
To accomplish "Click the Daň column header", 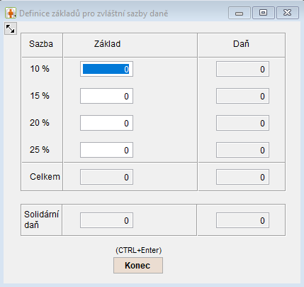I will (x=241, y=44).
